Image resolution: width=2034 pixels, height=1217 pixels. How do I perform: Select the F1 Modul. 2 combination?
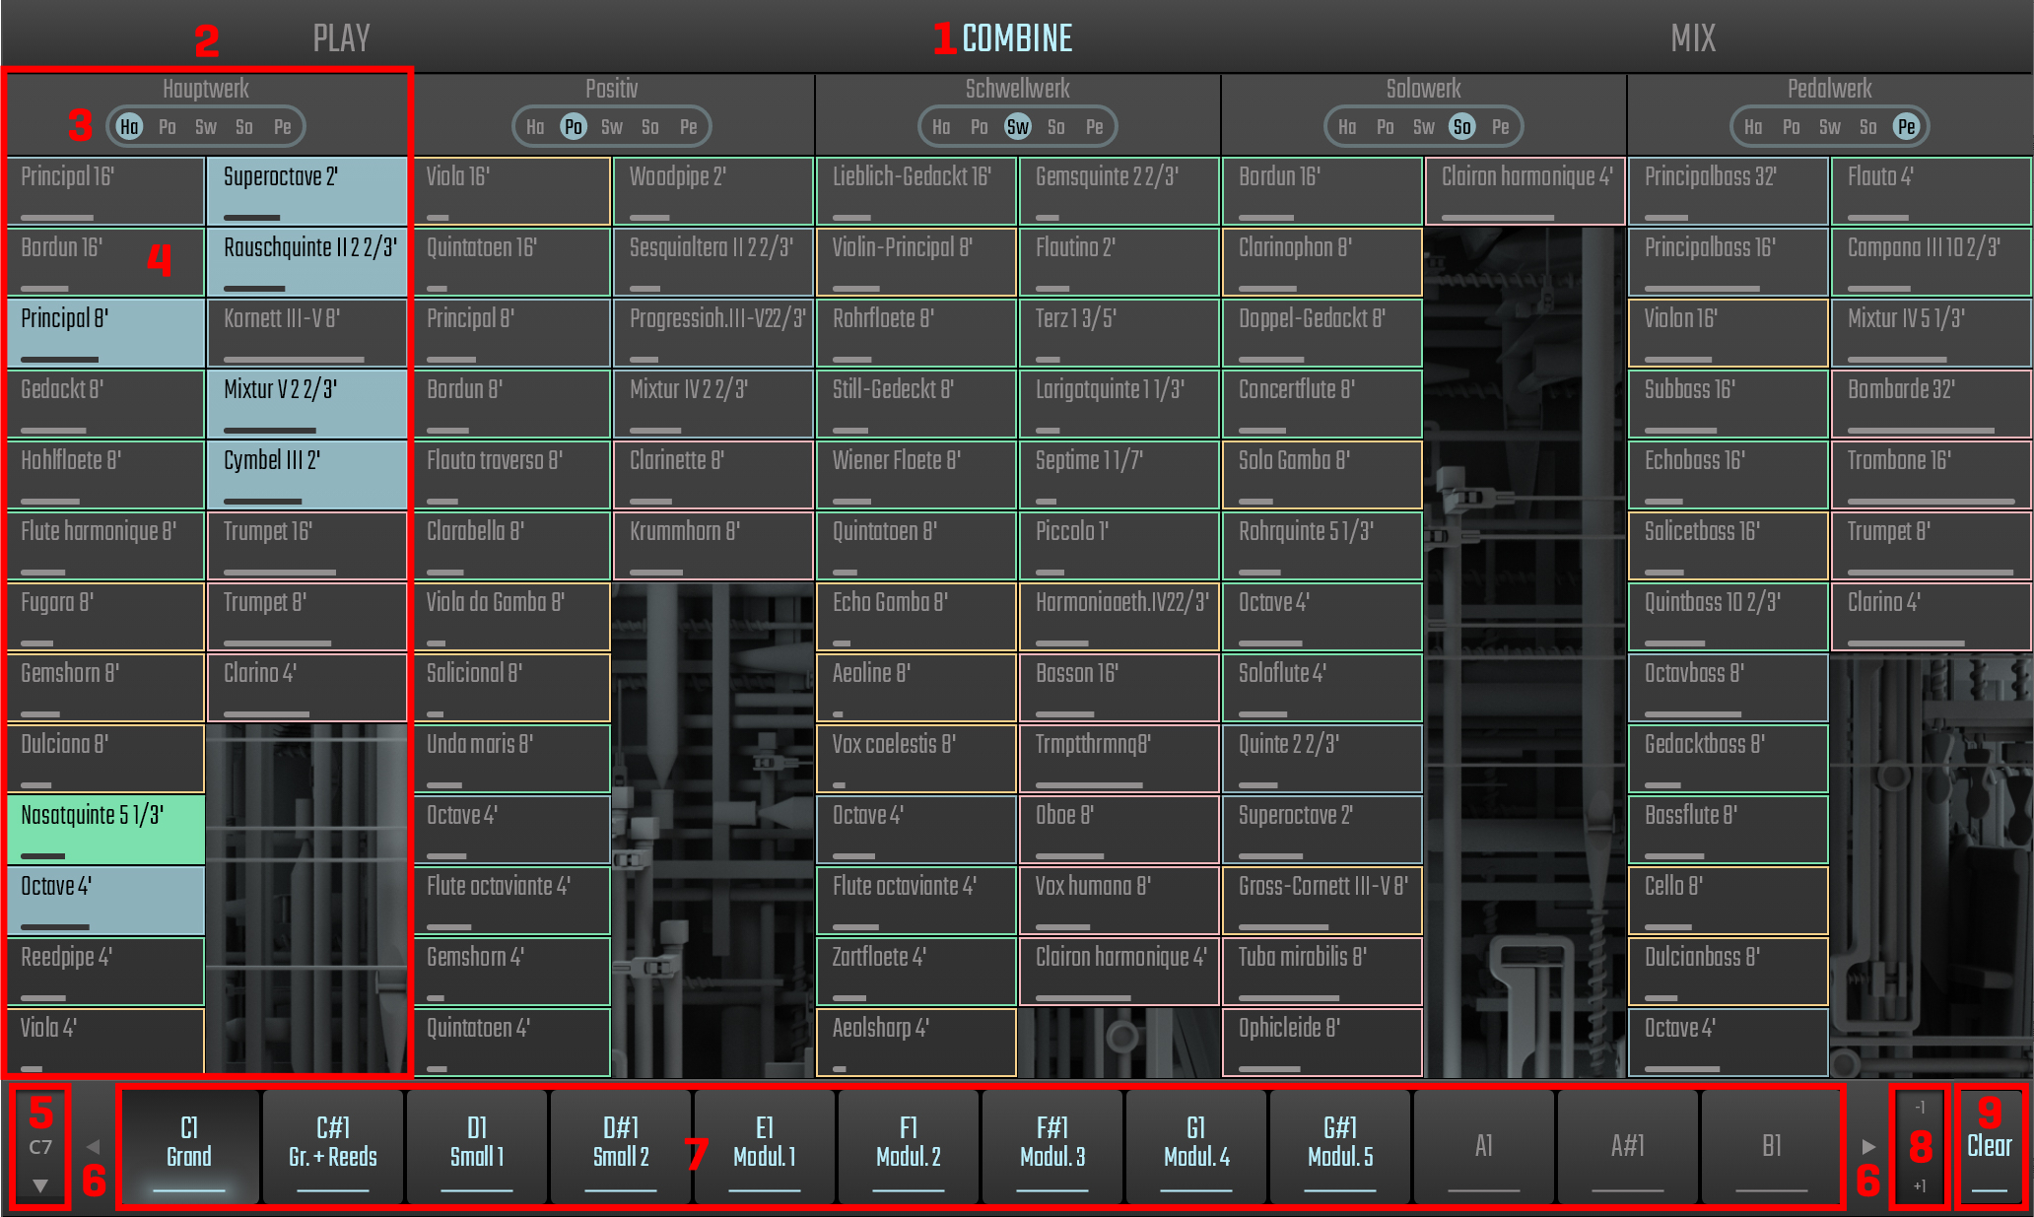pos(908,1146)
